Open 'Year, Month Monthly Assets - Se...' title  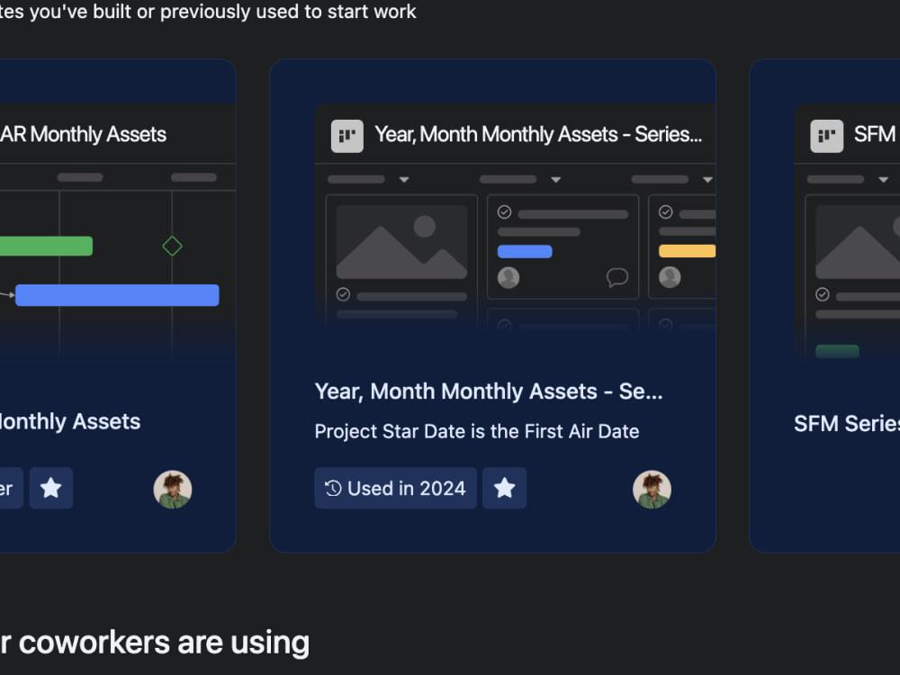(x=489, y=391)
